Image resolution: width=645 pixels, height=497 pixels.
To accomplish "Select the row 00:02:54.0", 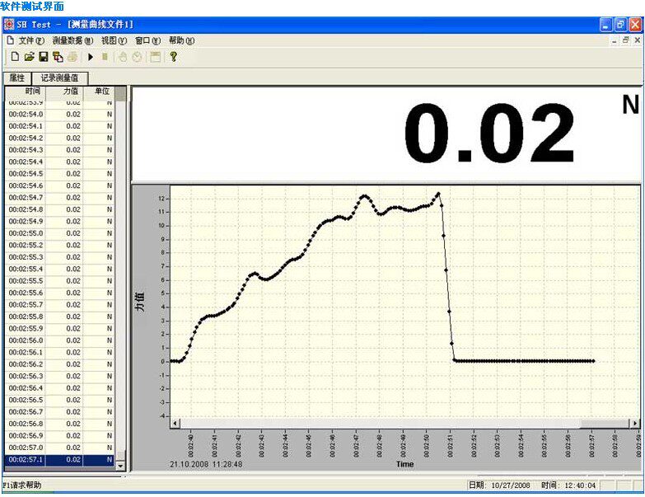I will 59,114.
